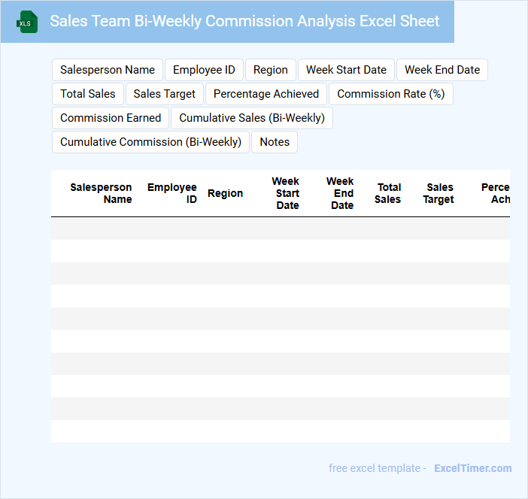Viewport: 528px width, 499px height.
Task: Click the Salesperson Name column header
Action: click(x=102, y=193)
